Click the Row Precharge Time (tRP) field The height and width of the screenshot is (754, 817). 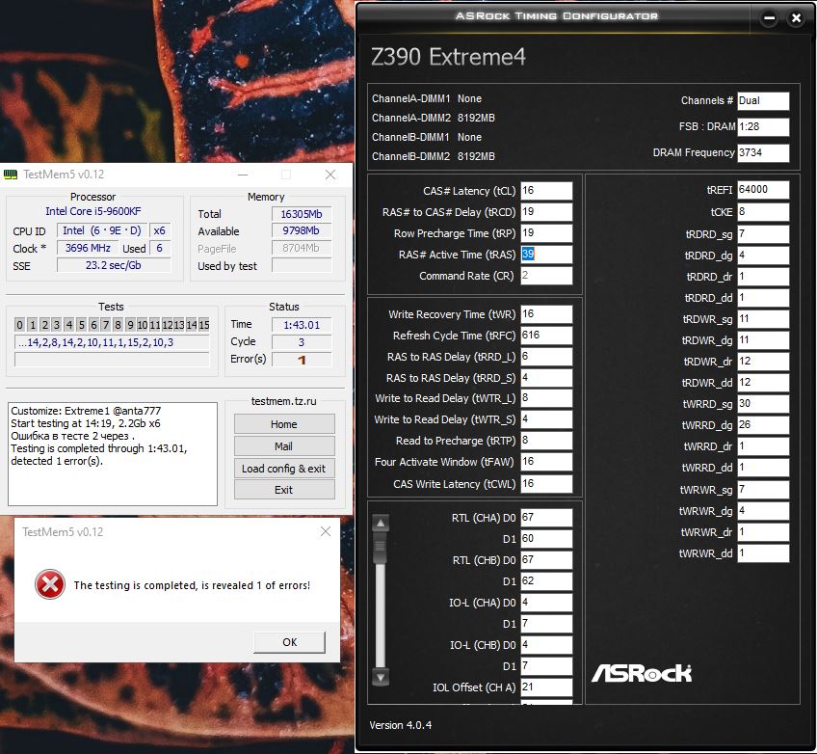[x=546, y=233]
